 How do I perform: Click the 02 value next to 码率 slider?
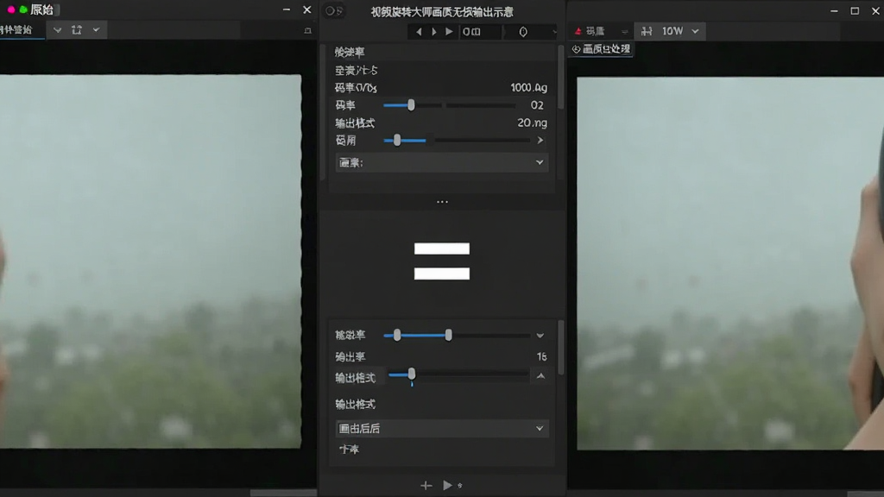[537, 104]
